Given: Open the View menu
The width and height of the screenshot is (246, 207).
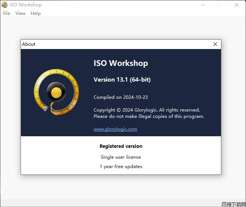Looking at the screenshot, I should click(x=20, y=13).
